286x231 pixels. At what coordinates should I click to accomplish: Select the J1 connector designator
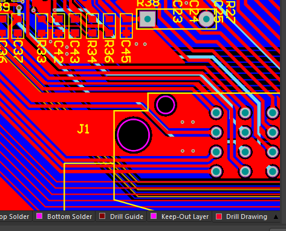[x=83, y=129]
